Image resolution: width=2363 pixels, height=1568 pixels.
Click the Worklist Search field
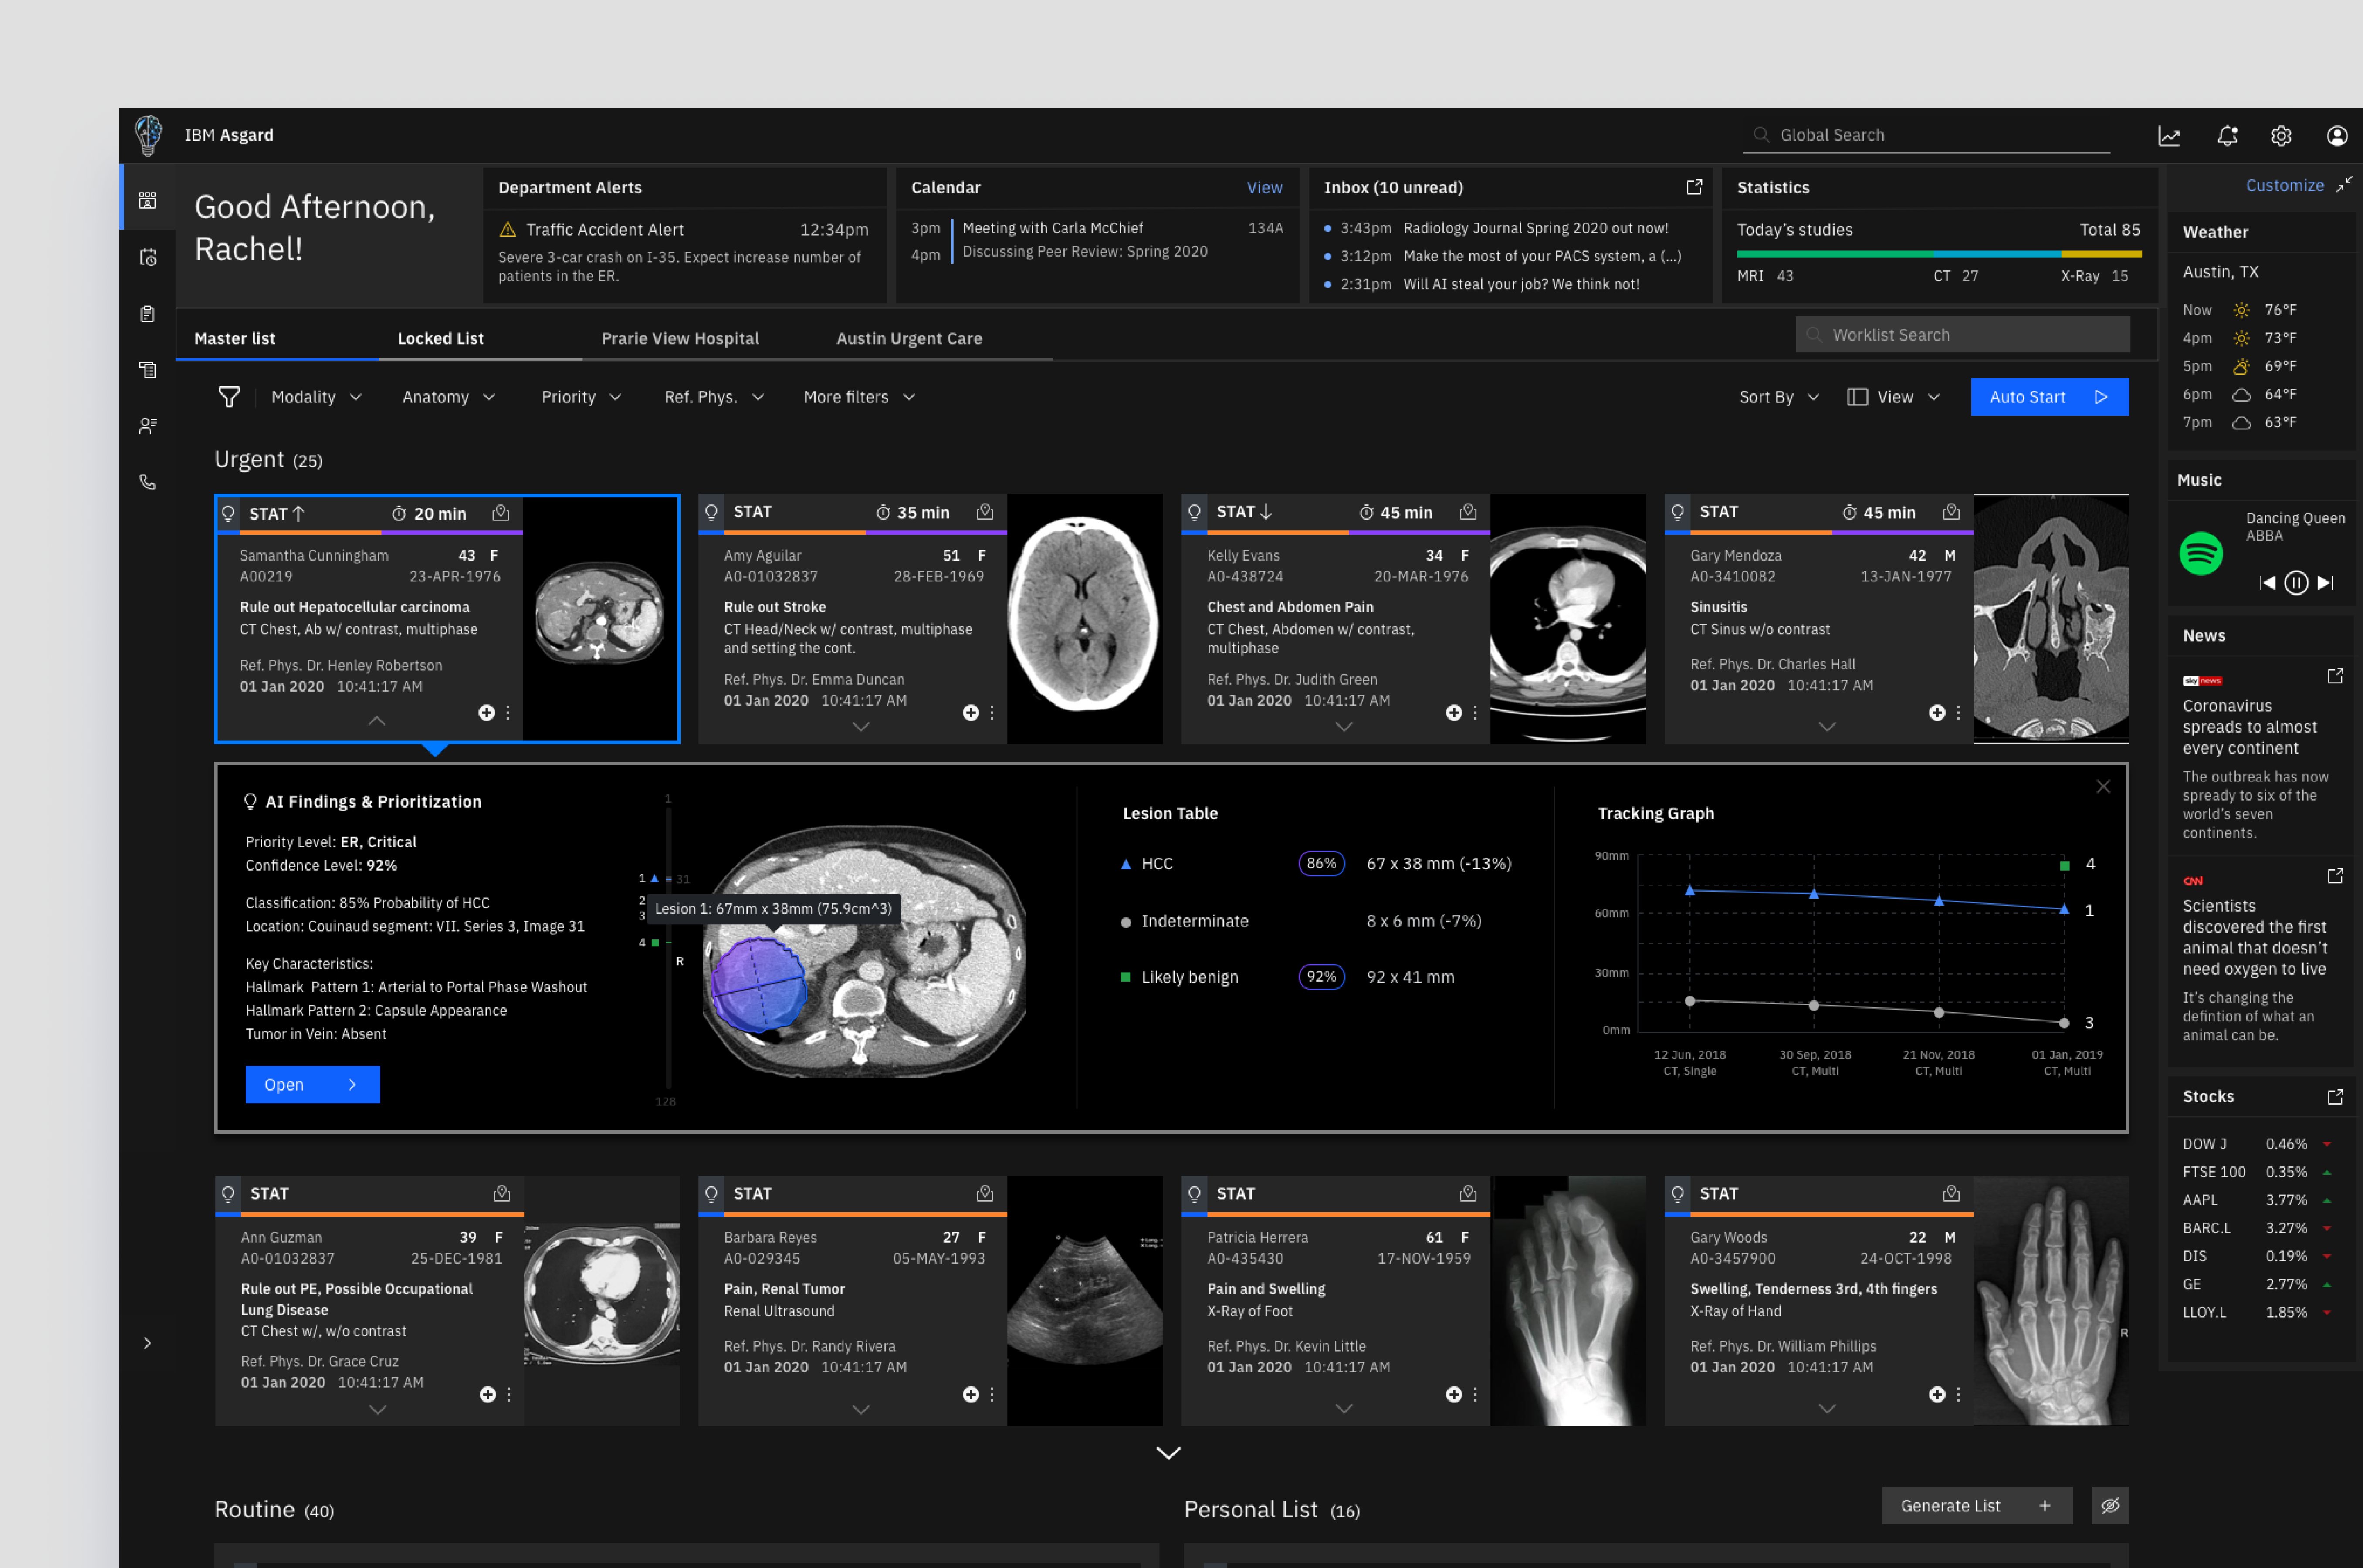click(1962, 335)
